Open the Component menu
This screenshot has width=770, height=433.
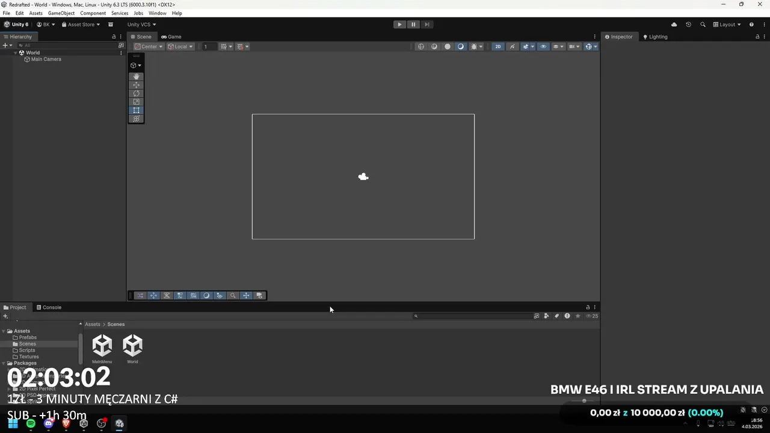(x=93, y=13)
